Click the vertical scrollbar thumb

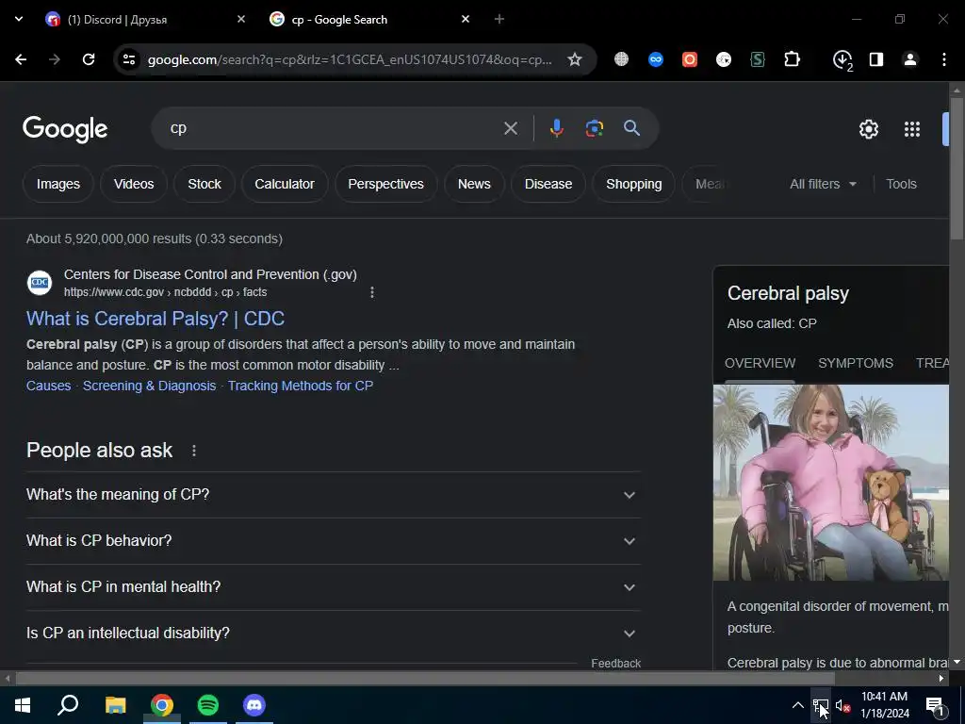click(x=957, y=168)
